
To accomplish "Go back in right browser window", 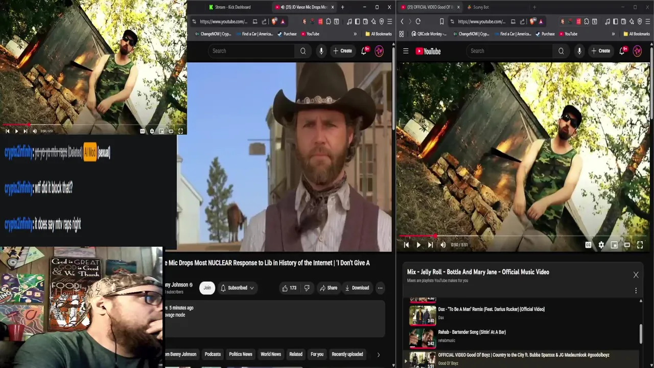I will [x=402, y=21].
